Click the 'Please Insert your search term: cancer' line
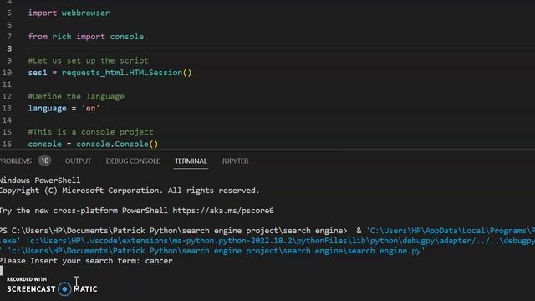The width and height of the screenshot is (535, 301). pos(86,261)
